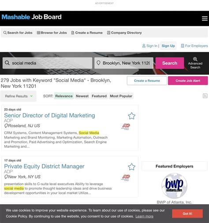Click ADP logo in Private Equity listing
The height and width of the screenshot is (223, 209).
pyautogui.click(x=126, y=178)
